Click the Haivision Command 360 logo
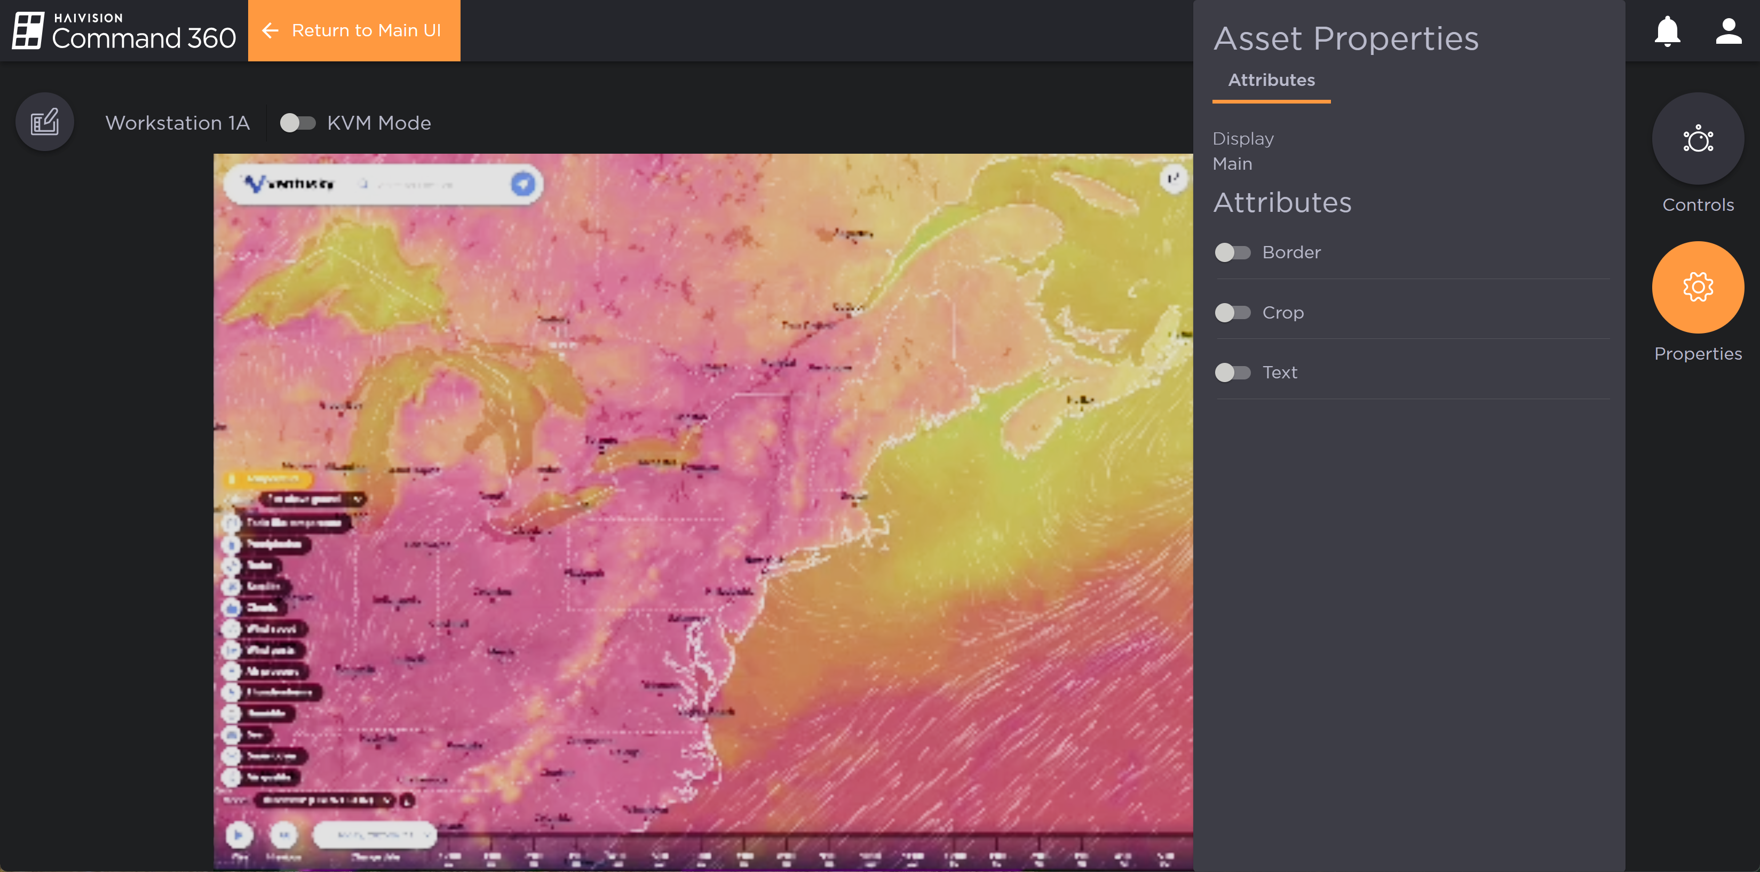The width and height of the screenshot is (1760, 872). pyautogui.click(x=123, y=31)
